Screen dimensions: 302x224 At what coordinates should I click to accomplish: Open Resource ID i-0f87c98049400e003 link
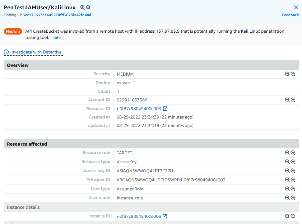(x=139, y=109)
